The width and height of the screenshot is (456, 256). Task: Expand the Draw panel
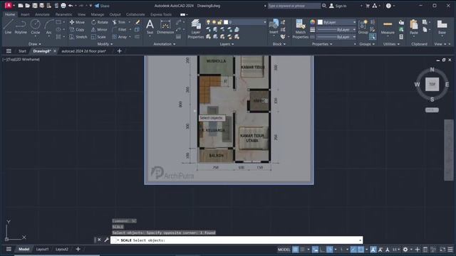coord(35,44)
